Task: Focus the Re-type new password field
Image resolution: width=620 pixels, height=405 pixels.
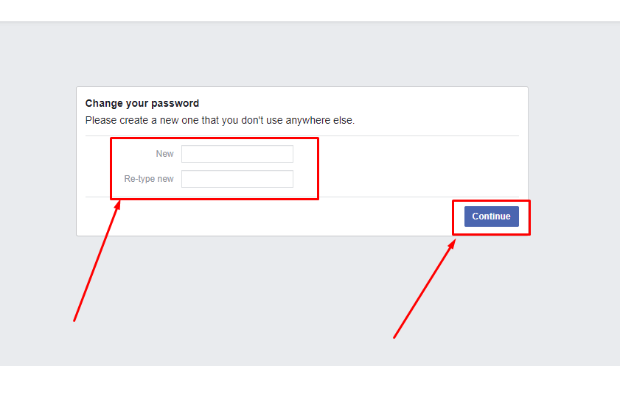Action: pyautogui.click(x=237, y=179)
